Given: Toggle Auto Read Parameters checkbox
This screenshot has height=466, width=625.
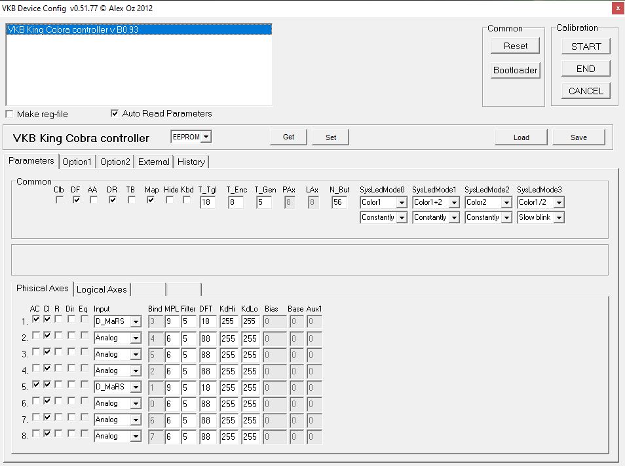Looking at the screenshot, I should tap(115, 113).
